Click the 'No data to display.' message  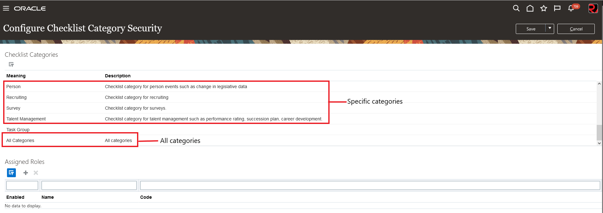tap(23, 206)
